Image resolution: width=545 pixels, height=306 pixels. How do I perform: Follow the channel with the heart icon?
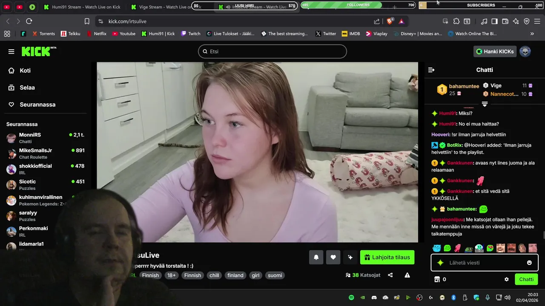(x=333, y=257)
